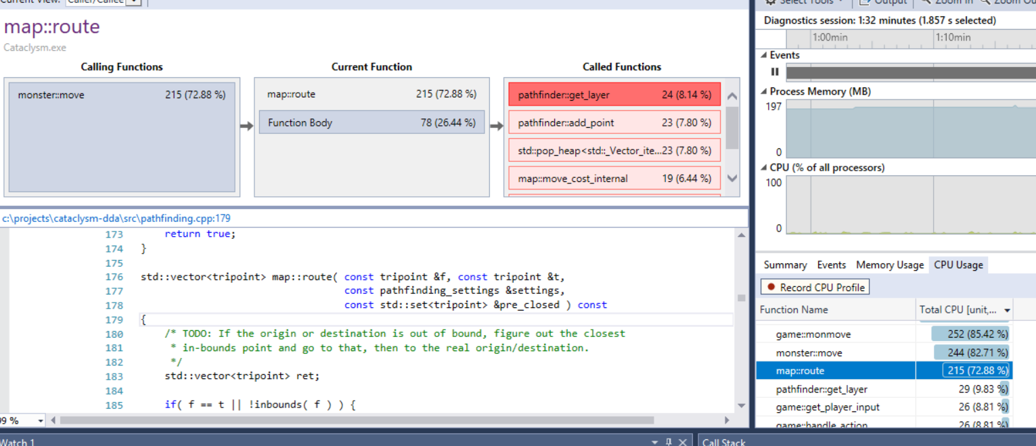Click line 183 'std::vector<tripoint> ret;'
Screen dimensions: 1036x446
pyautogui.click(x=242, y=376)
